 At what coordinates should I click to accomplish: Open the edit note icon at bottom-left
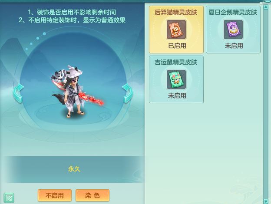[9, 198]
